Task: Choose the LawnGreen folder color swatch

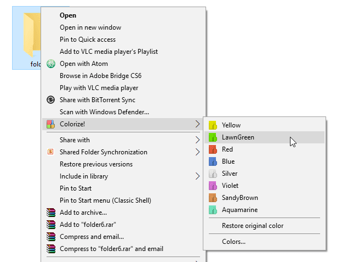Action: click(213, 137)
